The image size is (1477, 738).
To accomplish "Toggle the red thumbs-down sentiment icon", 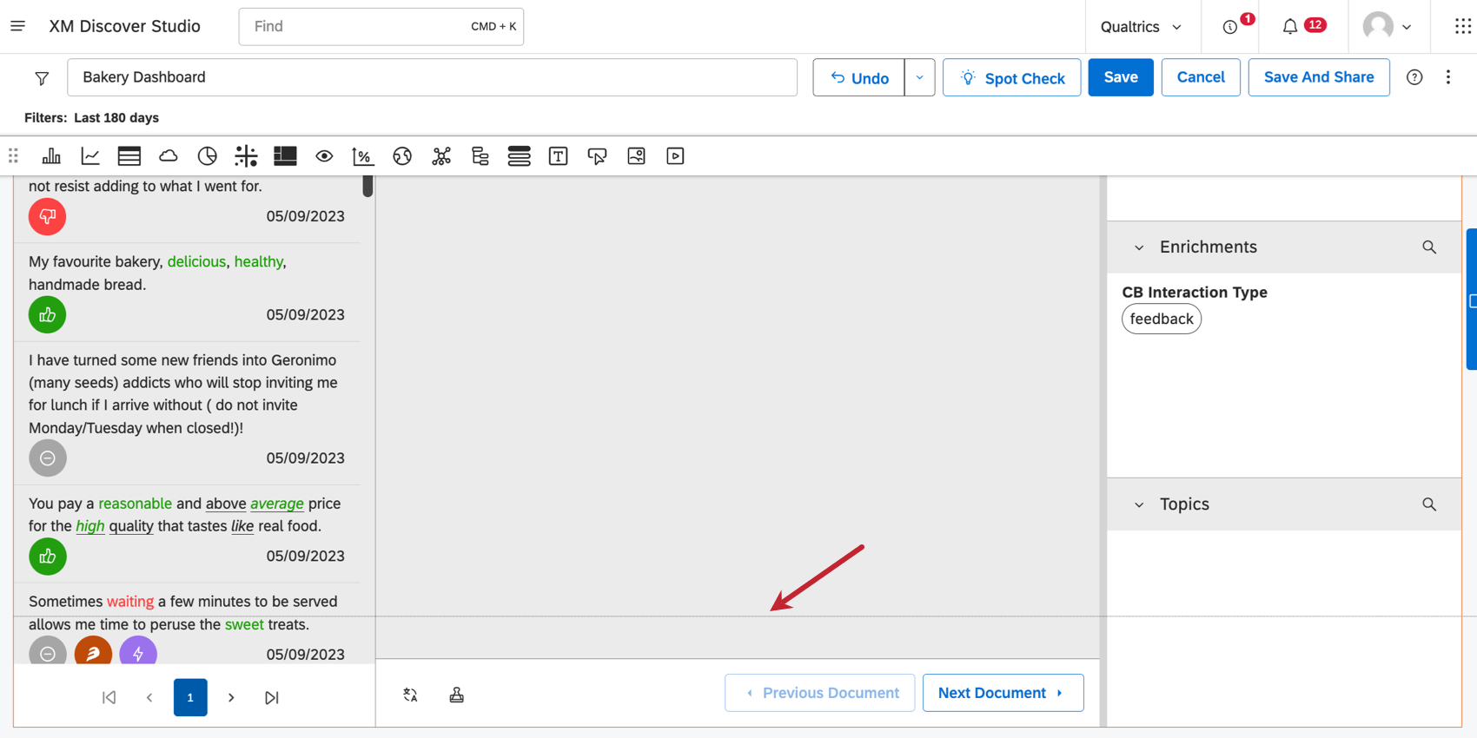I will (x=48, y=216).
